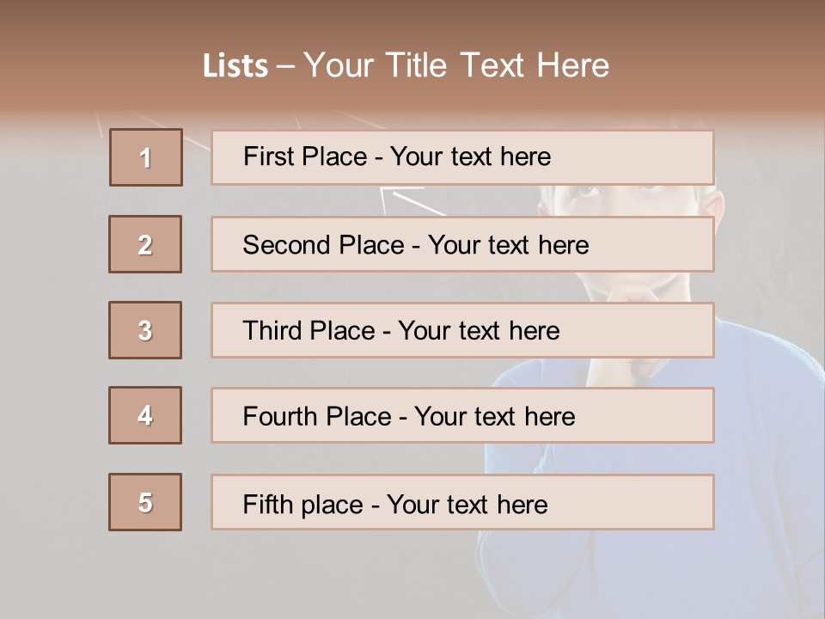Click the "First Place - Your text here" field
The width and height of the screenshot is (825, 619).
[462, 157]
